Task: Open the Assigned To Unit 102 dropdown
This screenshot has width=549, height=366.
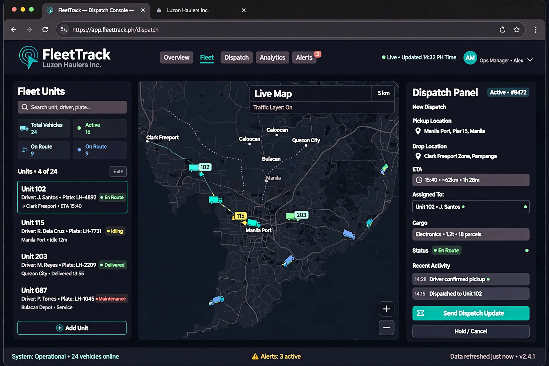Action: tap(471, 207)
